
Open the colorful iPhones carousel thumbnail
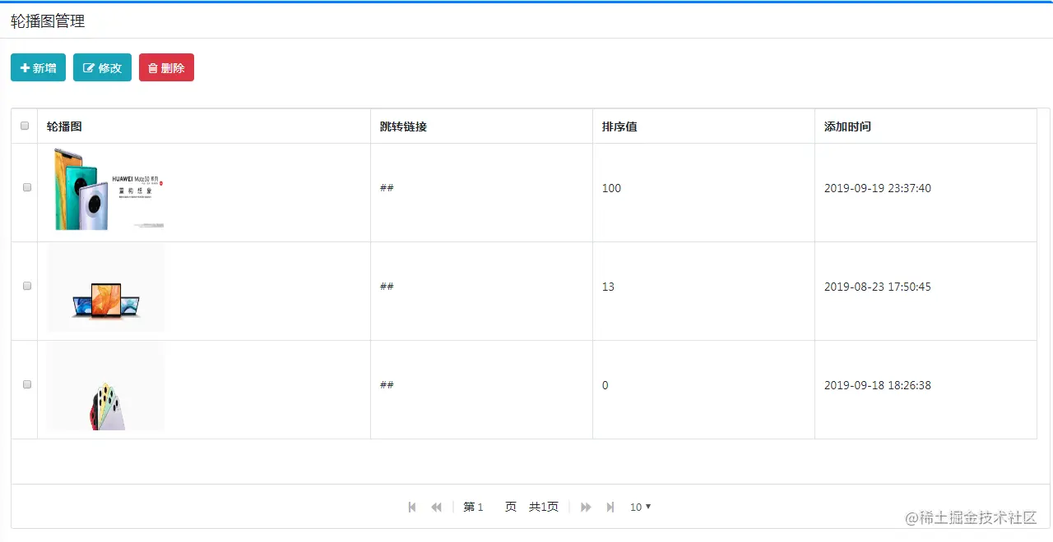pyautogui.click(x=106, y=386)
